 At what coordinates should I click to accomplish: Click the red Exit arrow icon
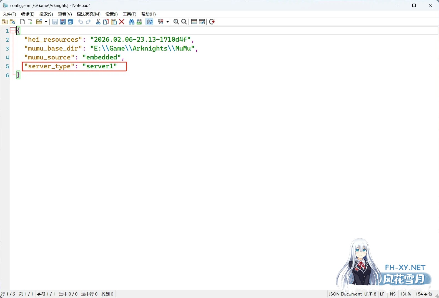click(212, 22)
